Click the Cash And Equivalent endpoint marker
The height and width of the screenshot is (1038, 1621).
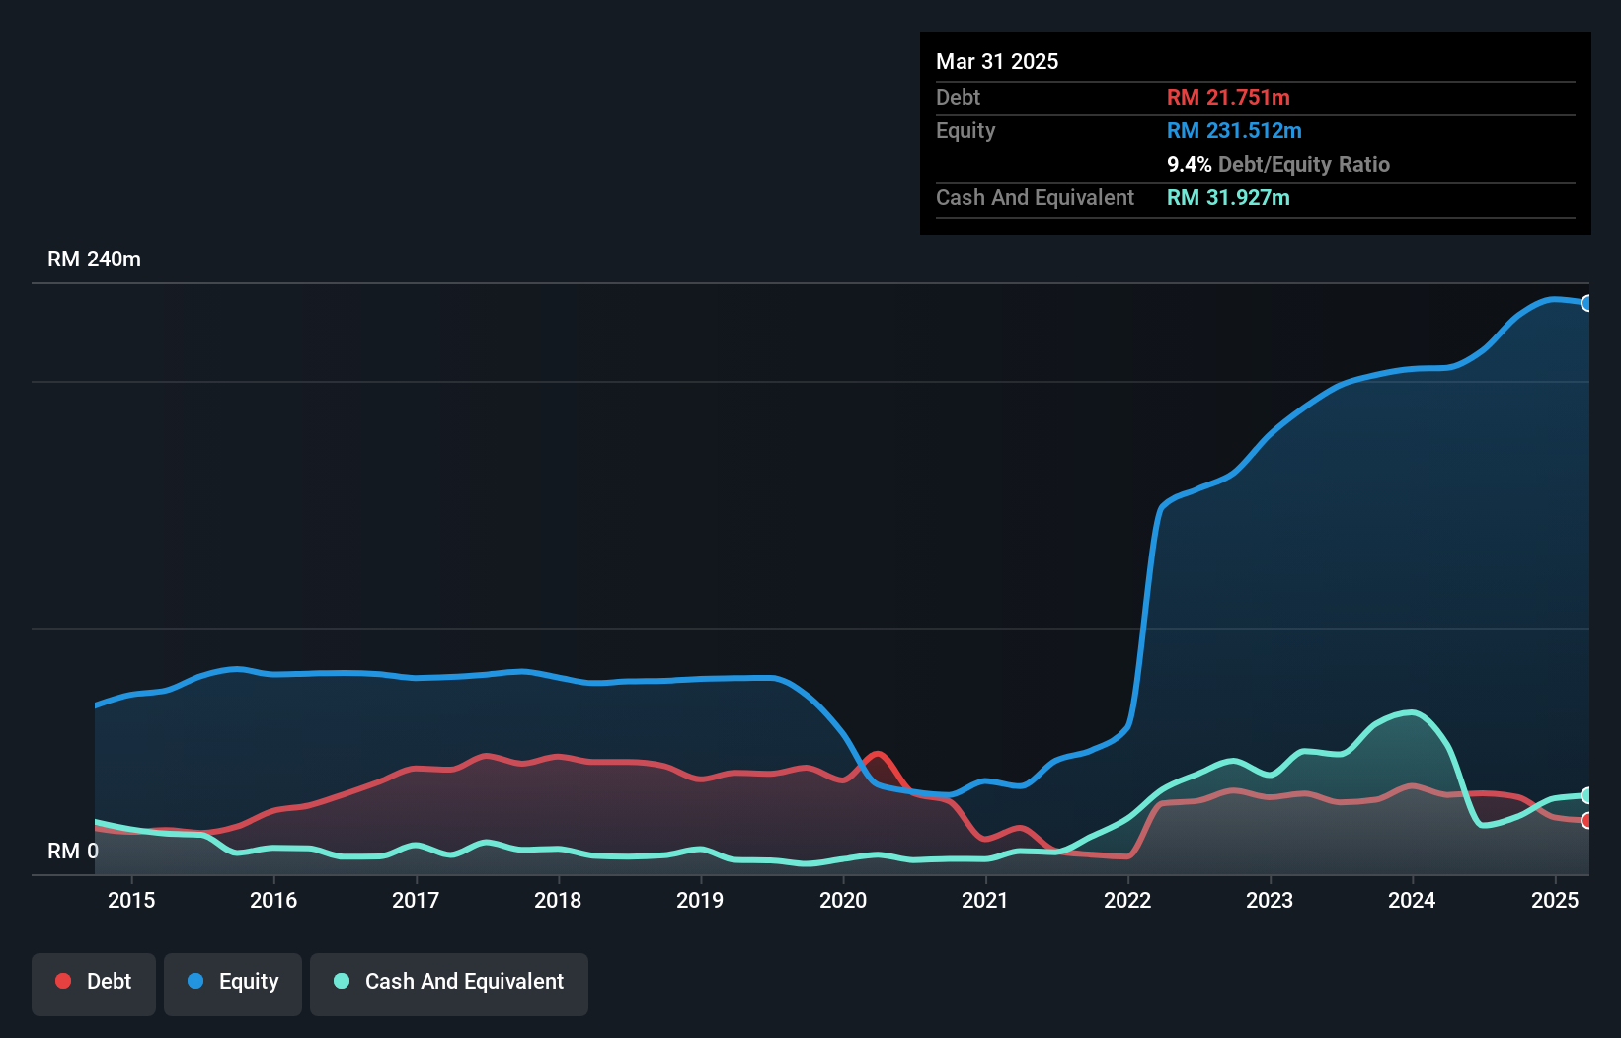pyautogui.click(x=1586, y=795)
